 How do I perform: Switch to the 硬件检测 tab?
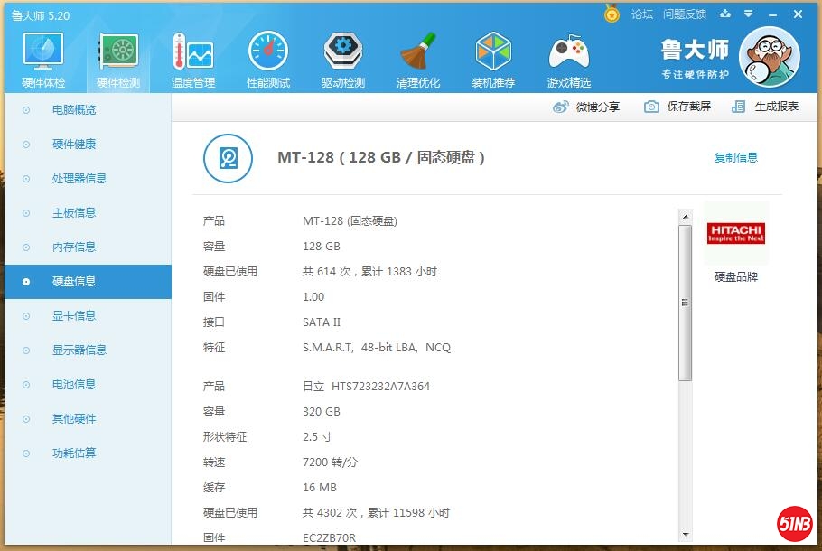(118, 56)
